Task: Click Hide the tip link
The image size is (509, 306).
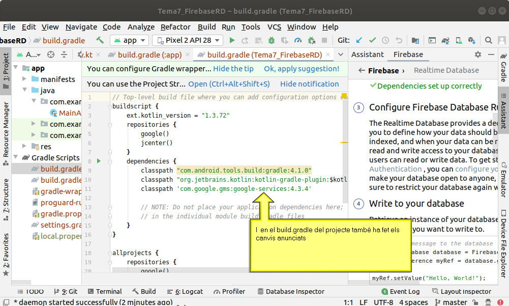Action: (x=233, y=69)
